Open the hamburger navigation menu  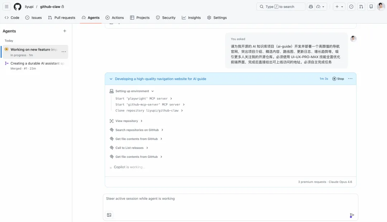[x=6, y=6]
